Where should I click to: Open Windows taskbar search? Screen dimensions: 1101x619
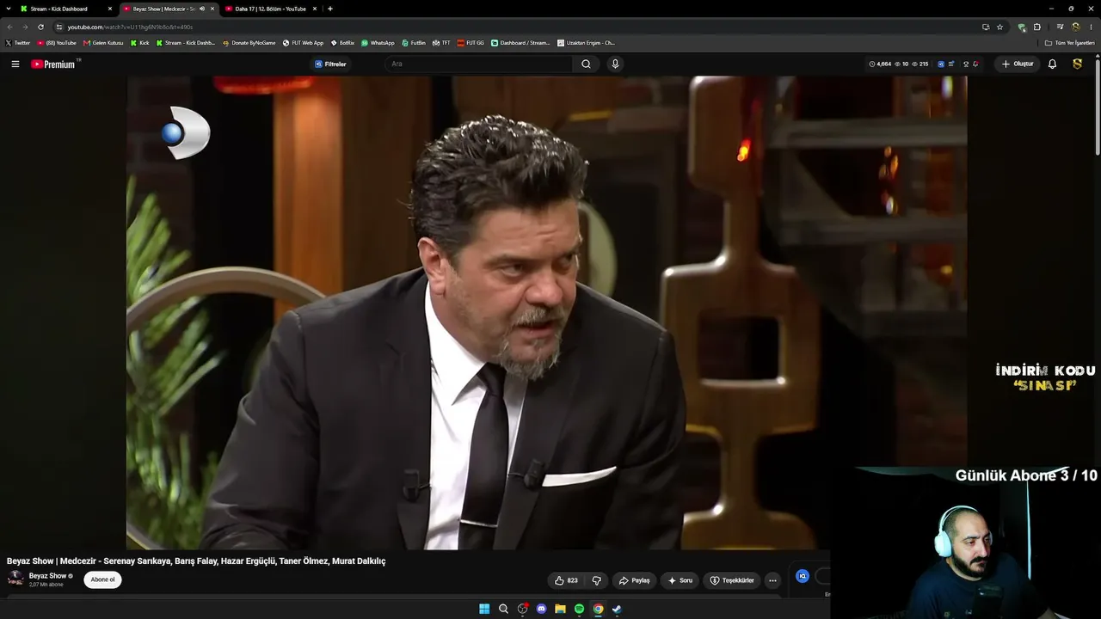point(503,609)
